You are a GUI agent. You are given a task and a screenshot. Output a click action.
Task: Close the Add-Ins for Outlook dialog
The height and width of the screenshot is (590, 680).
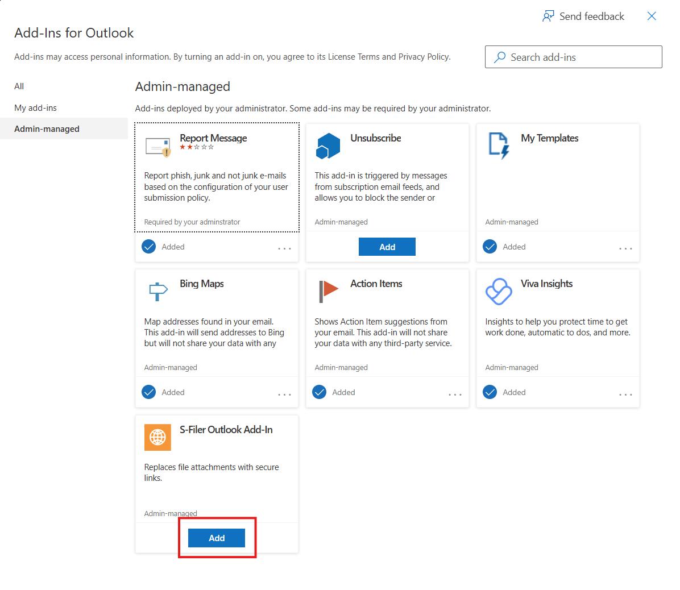[x=652, y=16]
